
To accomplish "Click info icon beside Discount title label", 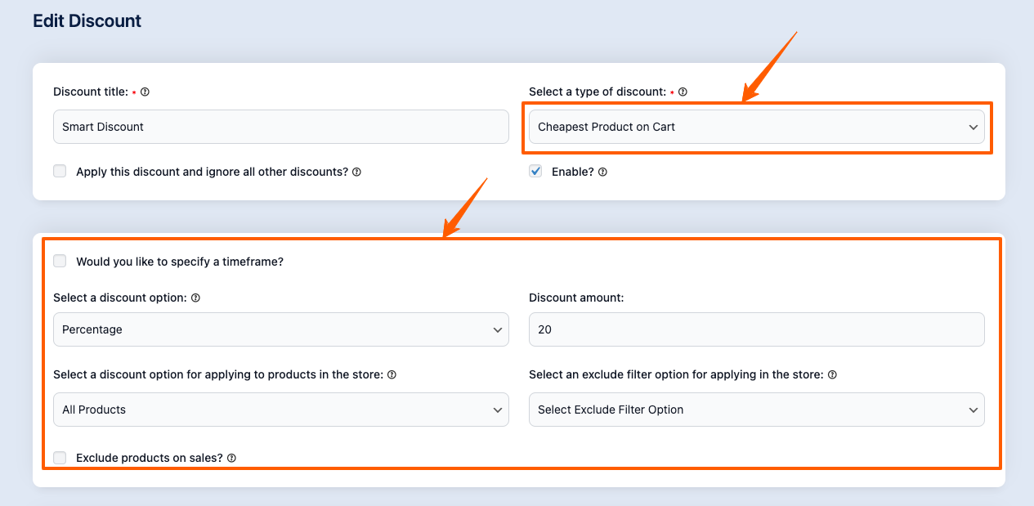I will [145, 92].
